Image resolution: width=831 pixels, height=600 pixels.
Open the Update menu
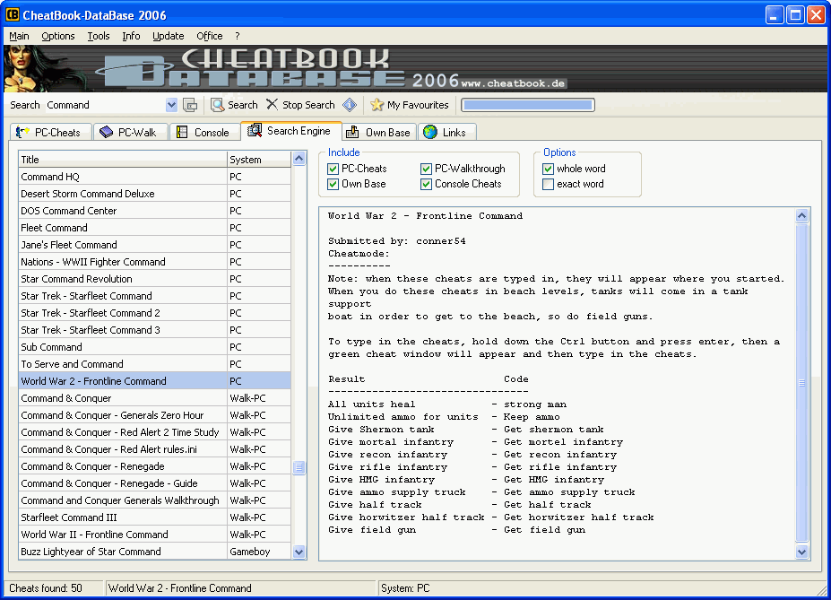168,36
